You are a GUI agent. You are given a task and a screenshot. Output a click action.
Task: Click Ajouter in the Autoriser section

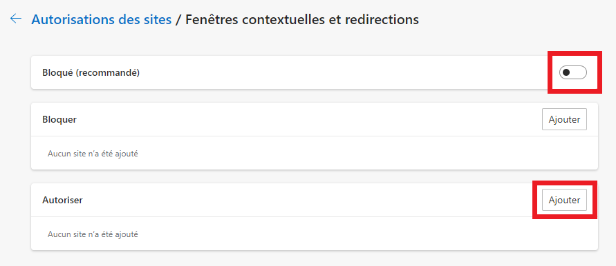pos(564,200)
